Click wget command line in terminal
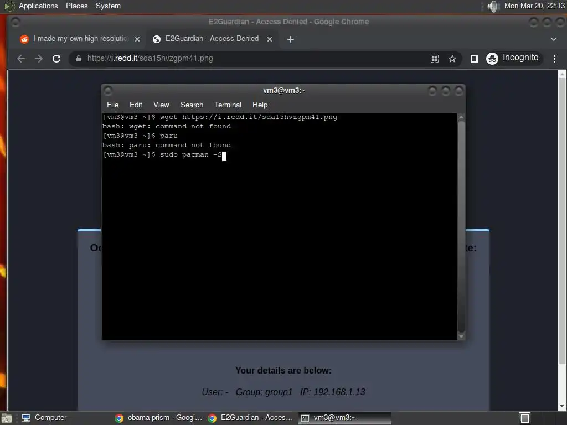The width and height of the screenshot is (567, 425). point(220,117)
